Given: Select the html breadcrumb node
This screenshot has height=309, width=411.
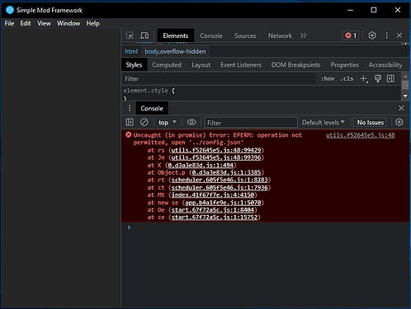Looking at the screenshot, I should tap(131, 51).
